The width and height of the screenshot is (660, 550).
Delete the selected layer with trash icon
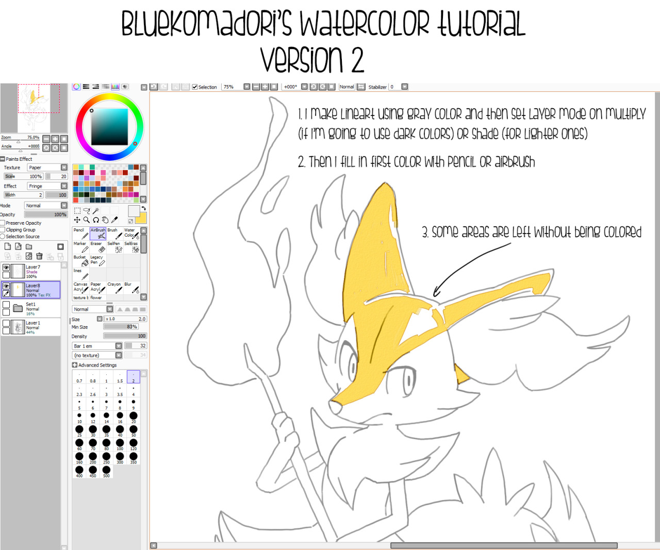(39, 256)
